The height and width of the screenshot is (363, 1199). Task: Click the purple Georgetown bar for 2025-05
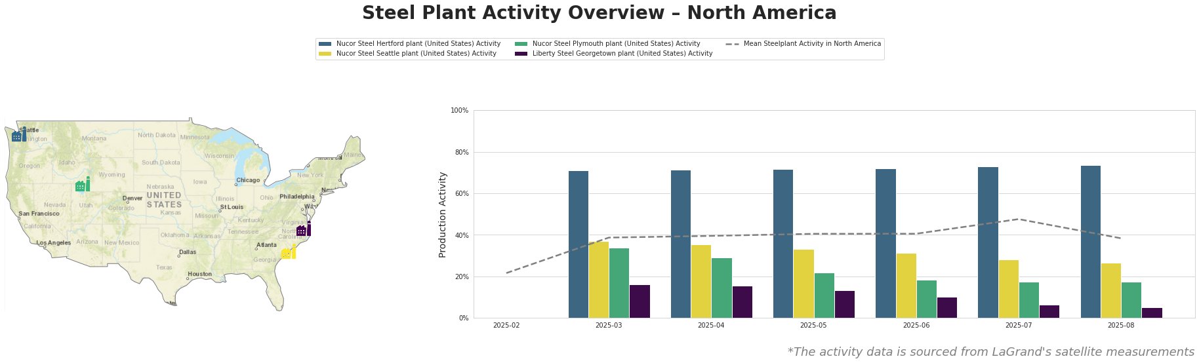[x=844, y=304]
